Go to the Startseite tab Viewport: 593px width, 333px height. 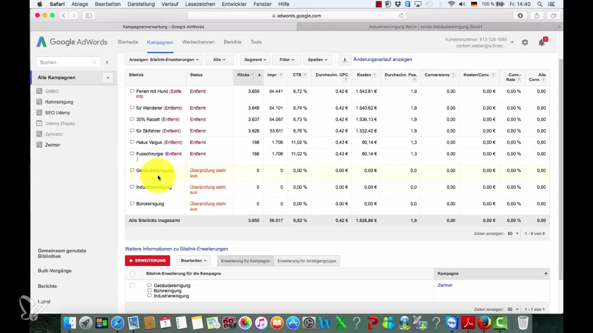(x=128, y=42)
